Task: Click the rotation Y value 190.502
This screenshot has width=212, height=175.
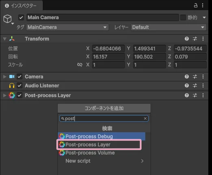Action: 149,57
